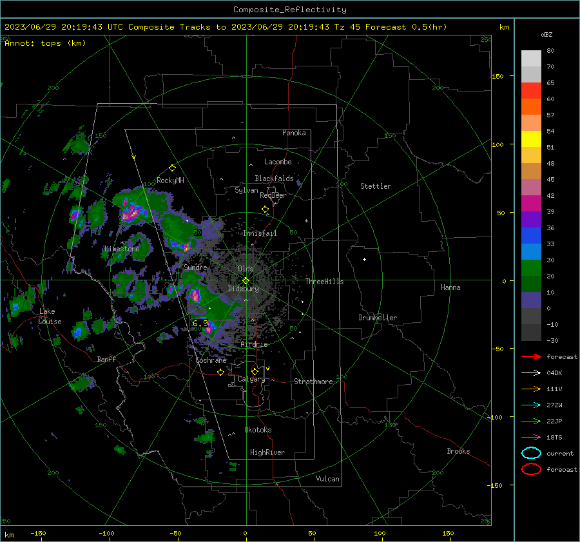Click the green 30 dBZ color swatch
The image size is (580, 542).
pyautogui.click(x=531, y=268)
